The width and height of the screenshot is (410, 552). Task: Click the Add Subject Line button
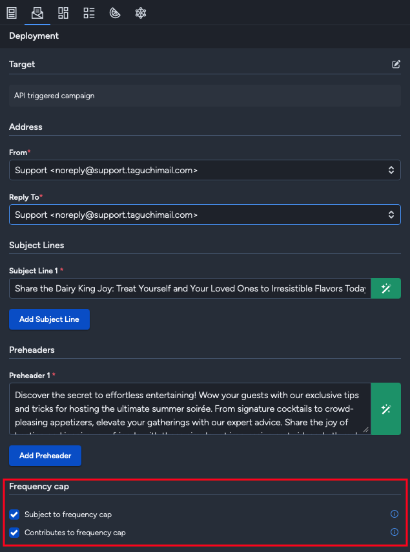click(x=49, y=319)
